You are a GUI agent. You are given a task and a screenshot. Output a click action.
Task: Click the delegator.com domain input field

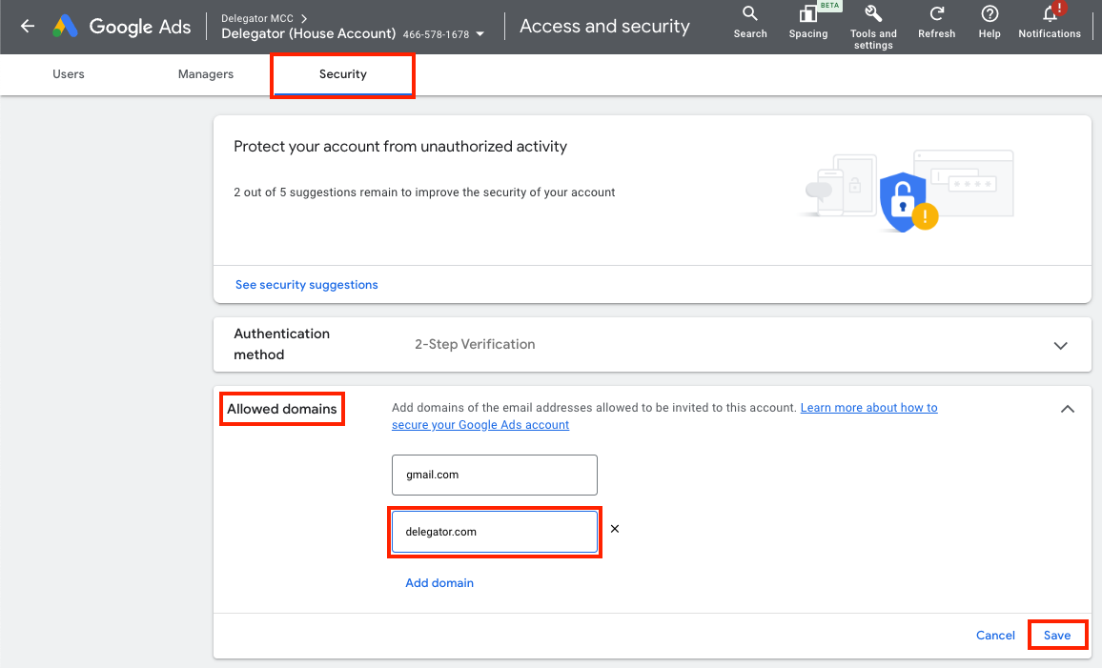[495, 532]
